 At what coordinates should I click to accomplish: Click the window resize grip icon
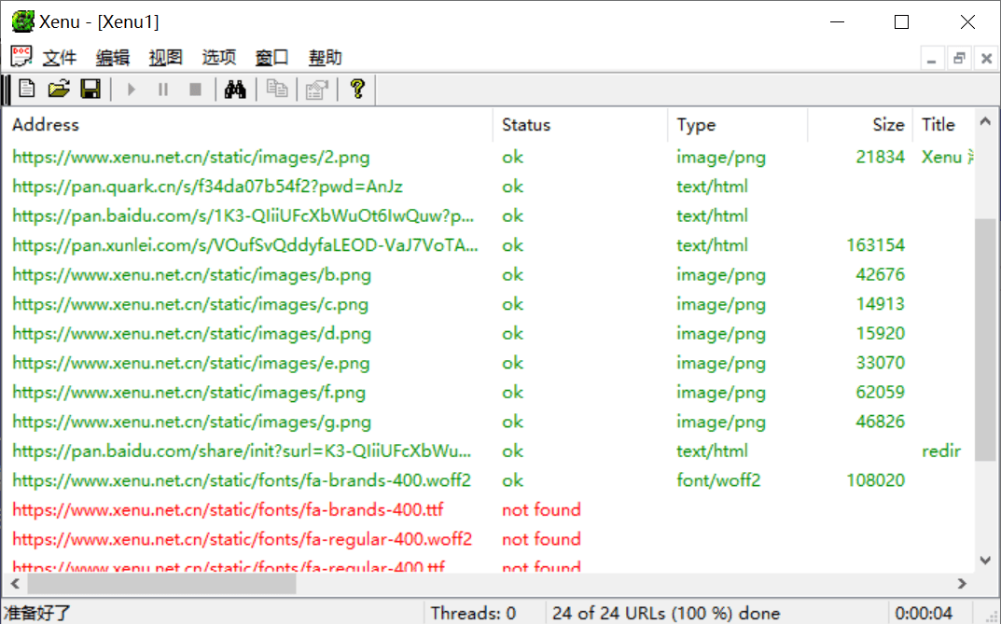(992, 615)
